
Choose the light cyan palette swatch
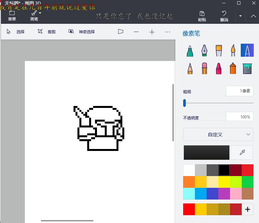189,194
